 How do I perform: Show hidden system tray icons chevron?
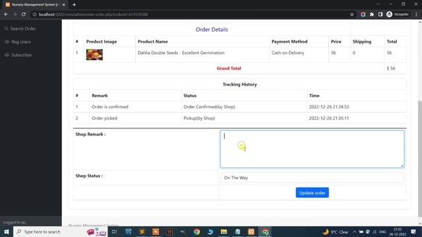tap(355, 232)
